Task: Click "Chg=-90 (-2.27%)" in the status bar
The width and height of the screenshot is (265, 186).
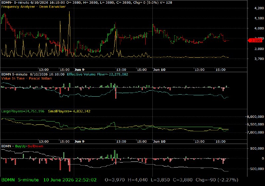Action: (217, 180)
